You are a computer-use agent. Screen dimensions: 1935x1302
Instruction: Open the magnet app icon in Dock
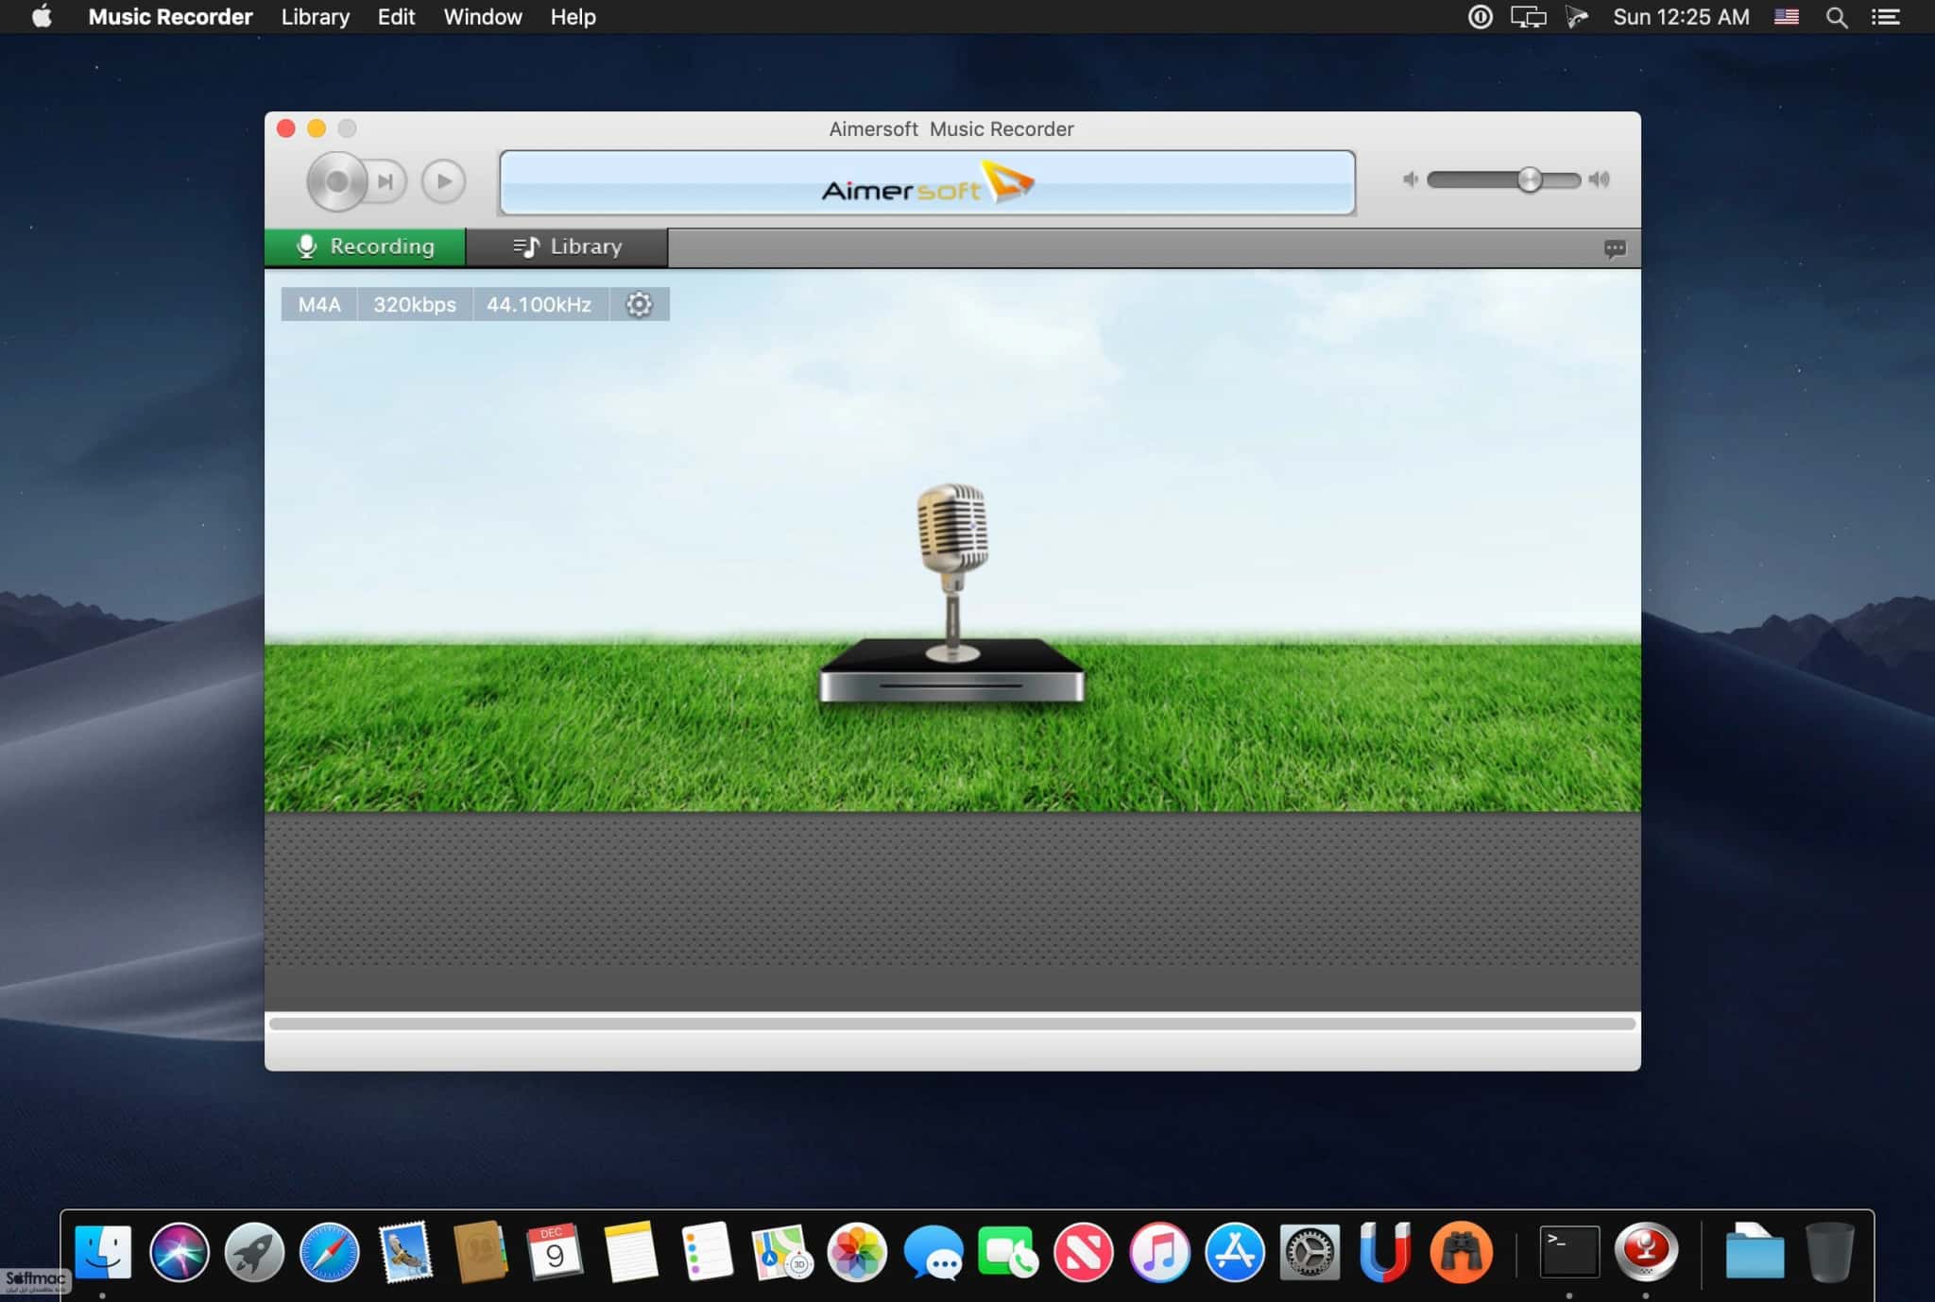pyautogui.click(x=1384, y=1252)
